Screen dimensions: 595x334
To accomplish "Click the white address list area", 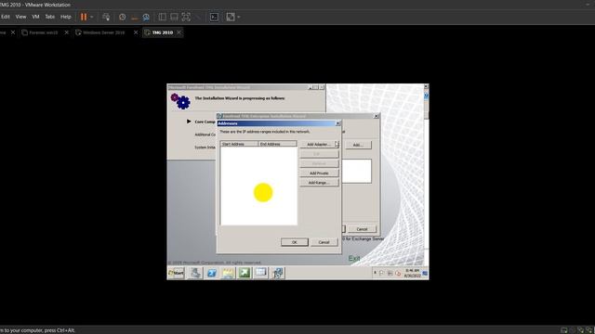I will click(x=258, y=186).
